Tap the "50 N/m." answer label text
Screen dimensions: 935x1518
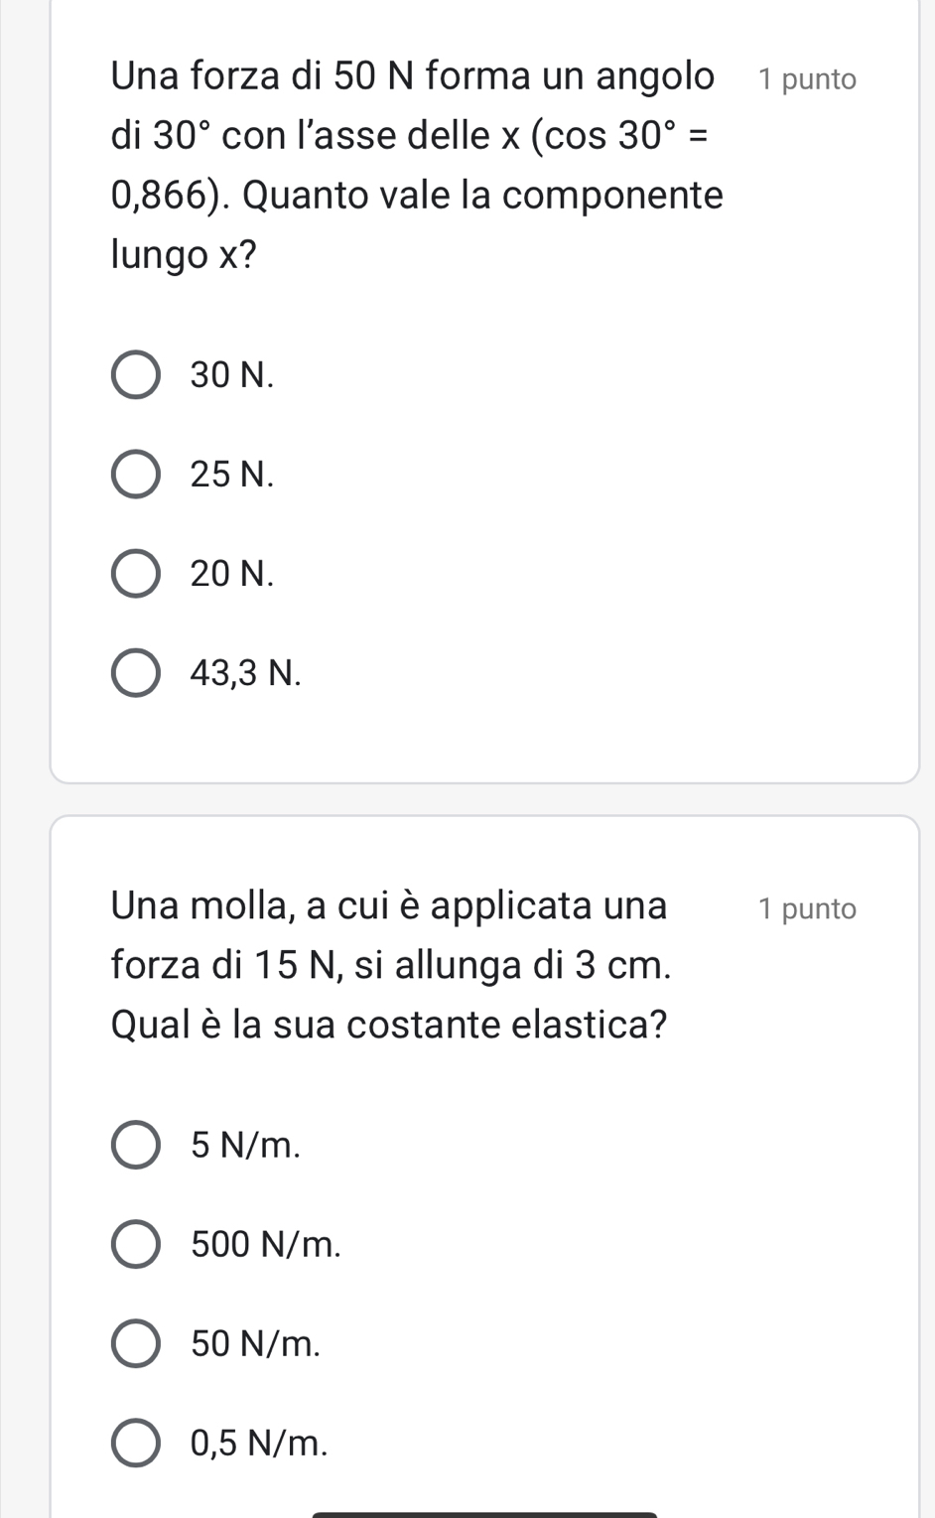click(256, 1343)
